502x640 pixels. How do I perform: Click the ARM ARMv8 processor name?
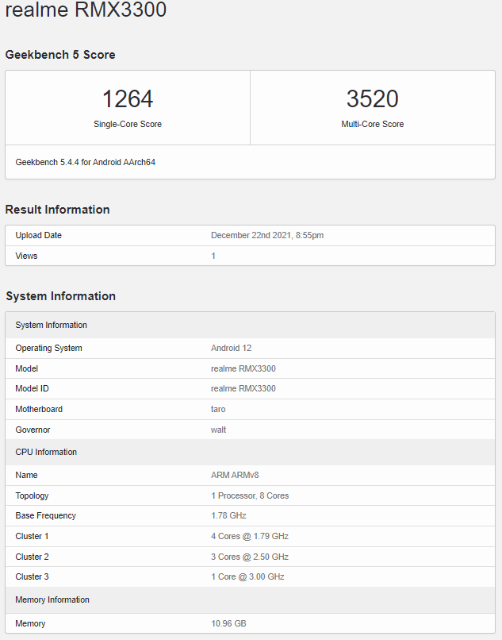(235, 476)
